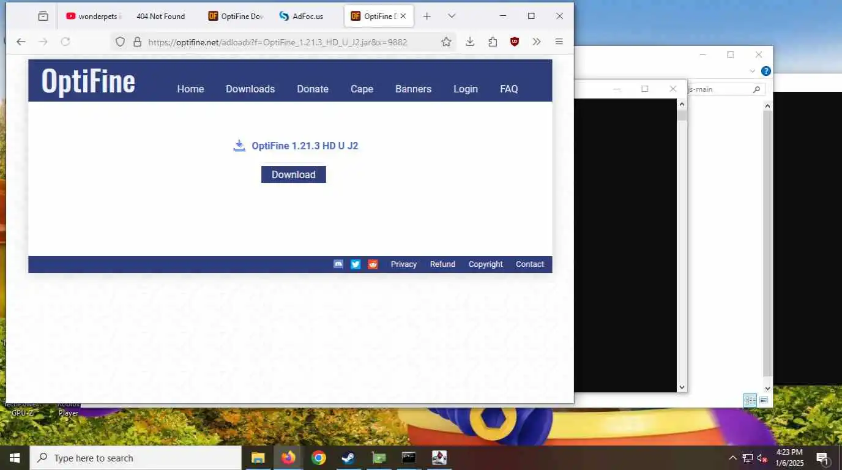The image size is (842, 470).
Task: Click the File Explorer help question icon
Action: (x=766, y=71)
